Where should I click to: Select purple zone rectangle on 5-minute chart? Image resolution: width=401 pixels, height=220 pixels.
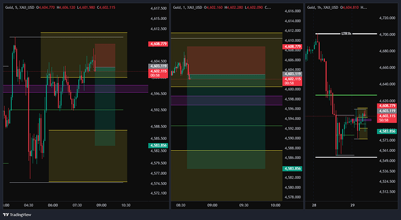tap(76, 88)
